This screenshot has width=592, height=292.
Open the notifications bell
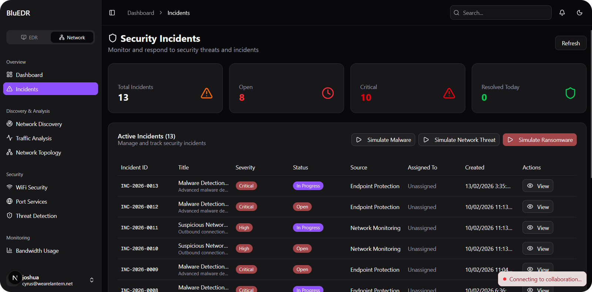click(x=562, y=13)
